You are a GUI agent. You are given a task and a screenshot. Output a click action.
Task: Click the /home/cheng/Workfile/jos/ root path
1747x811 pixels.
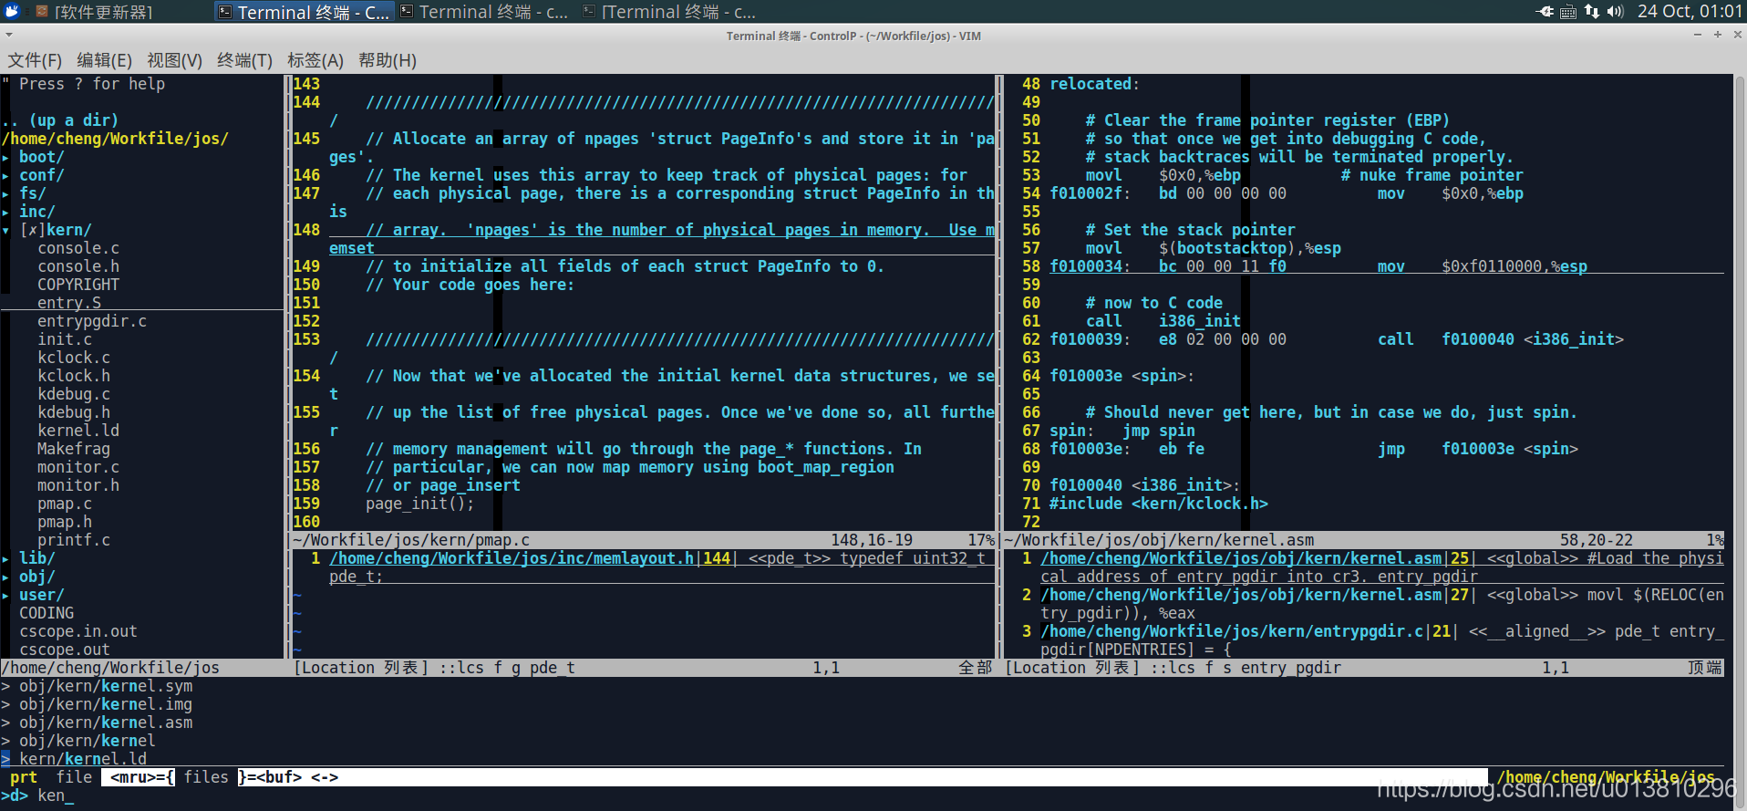(x=115, y=139)
